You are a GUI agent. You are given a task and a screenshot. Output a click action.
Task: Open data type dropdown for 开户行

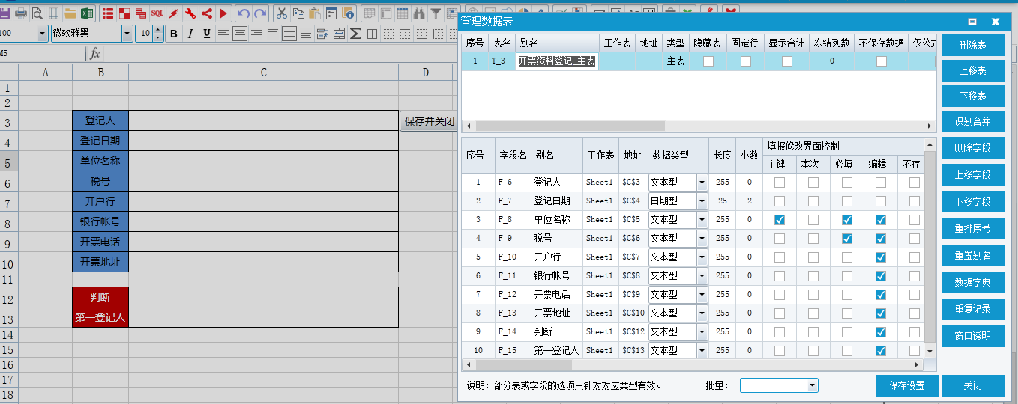[702, 257]
